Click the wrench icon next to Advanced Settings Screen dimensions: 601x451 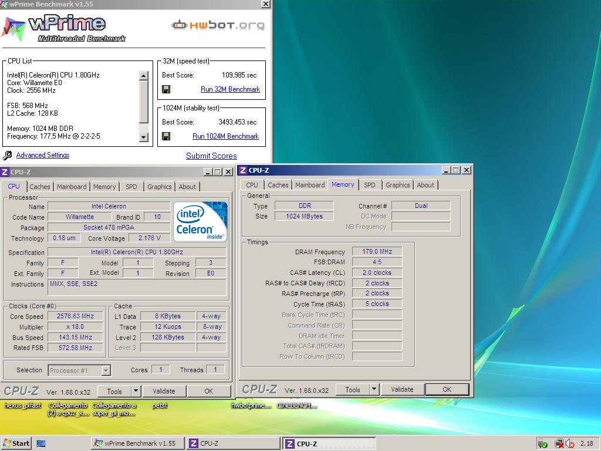click(x=7, y=155)
